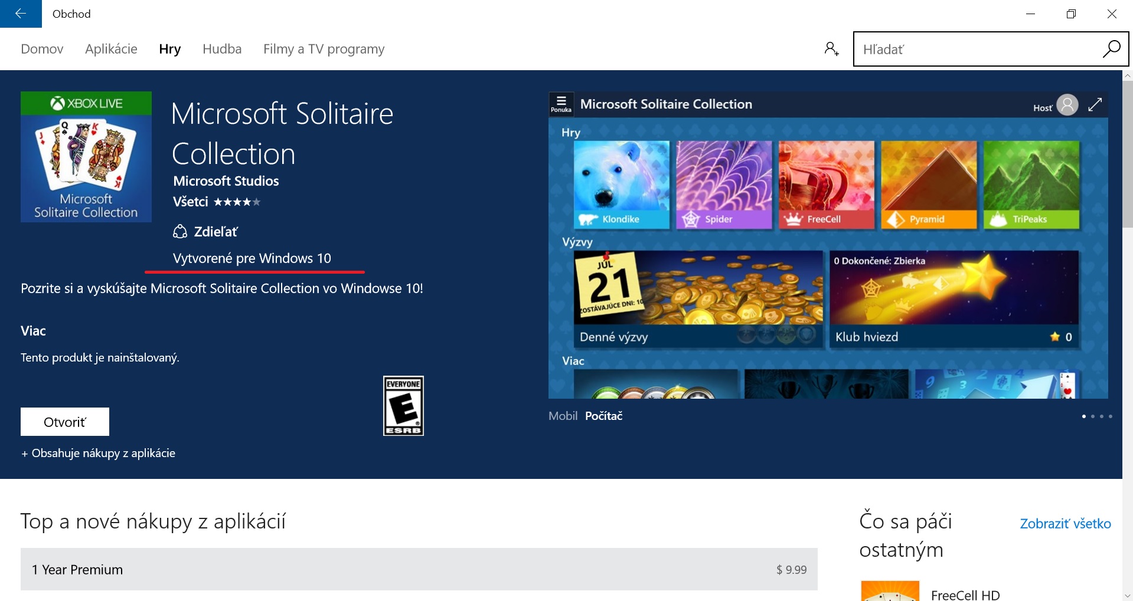
Task: Open the Denné výzvy tile
Action: [698, 300]
